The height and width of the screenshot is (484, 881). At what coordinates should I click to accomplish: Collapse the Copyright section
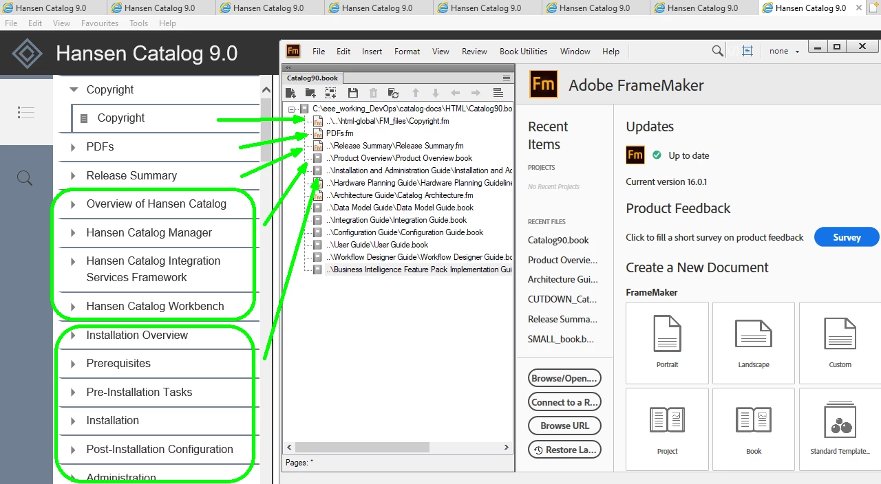73,89
